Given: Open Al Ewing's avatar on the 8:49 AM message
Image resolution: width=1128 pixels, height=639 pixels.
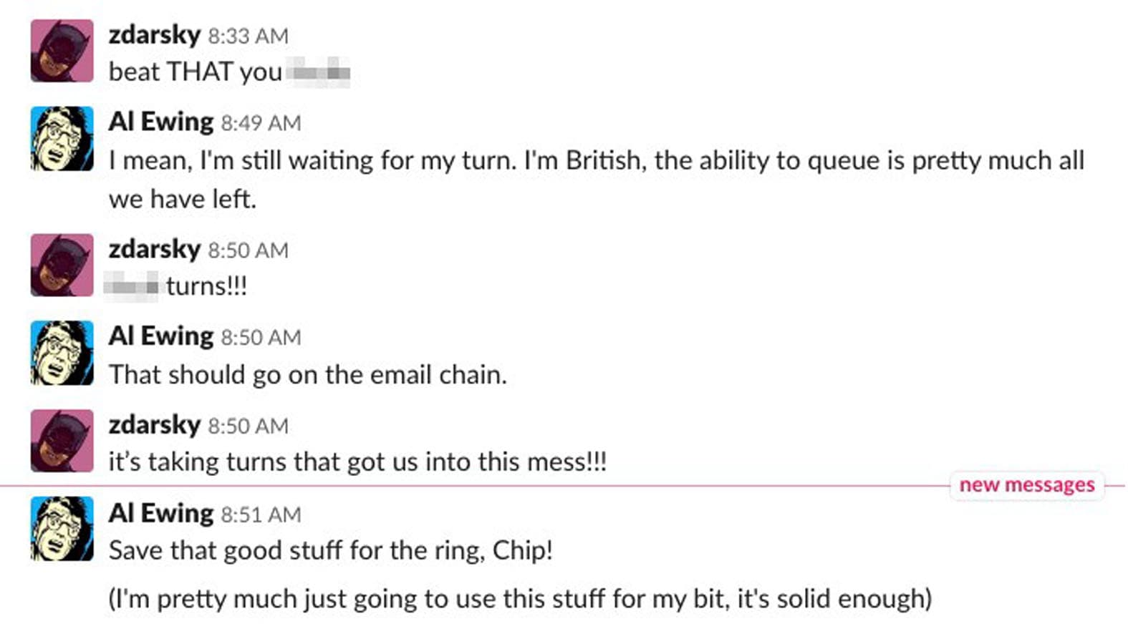Looking at the screenshot, I should point(62,138).
